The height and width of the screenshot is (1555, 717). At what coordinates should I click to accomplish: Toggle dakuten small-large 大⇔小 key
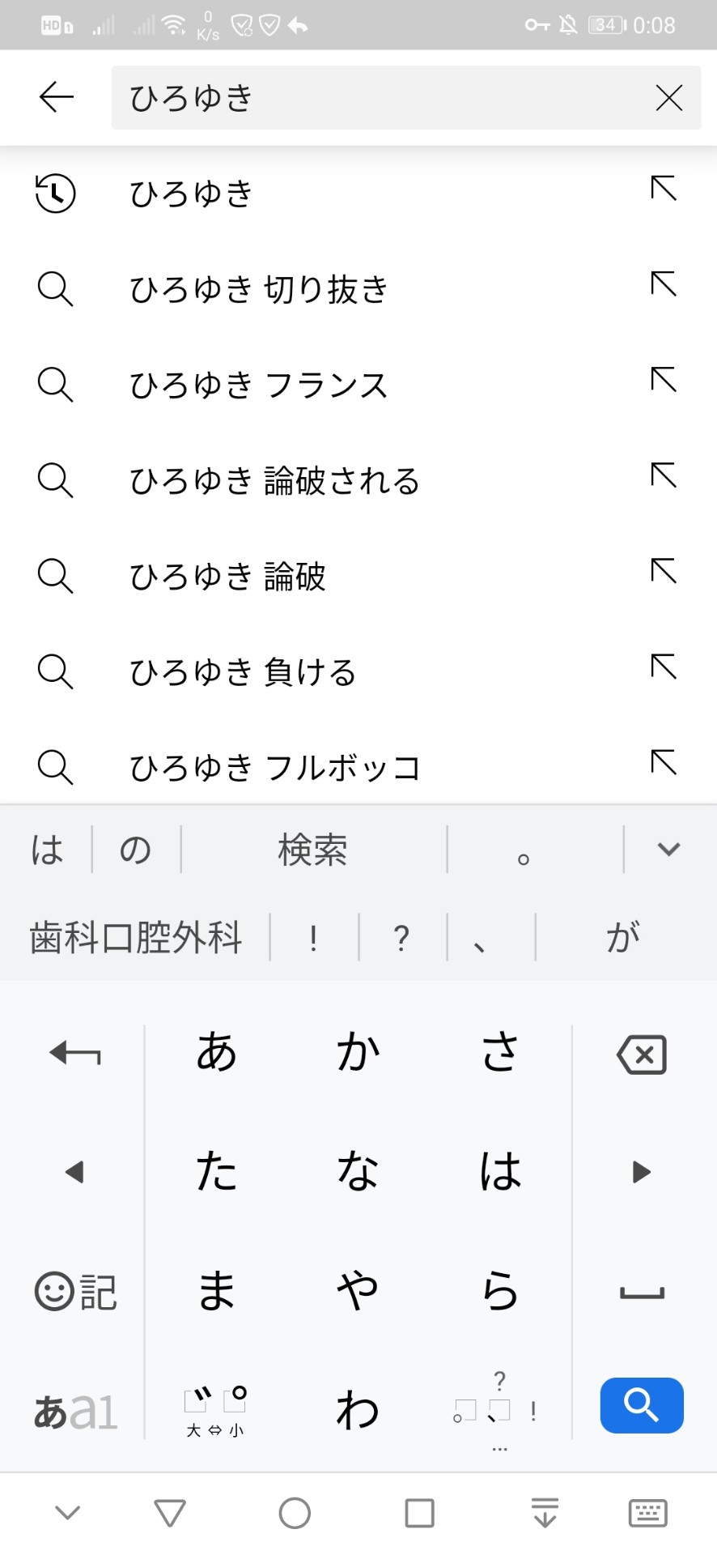pos(215,1412)
